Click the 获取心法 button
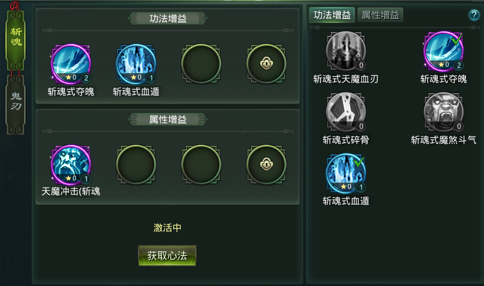This screenshot has height=286, width=484. [x=167, y=255]
